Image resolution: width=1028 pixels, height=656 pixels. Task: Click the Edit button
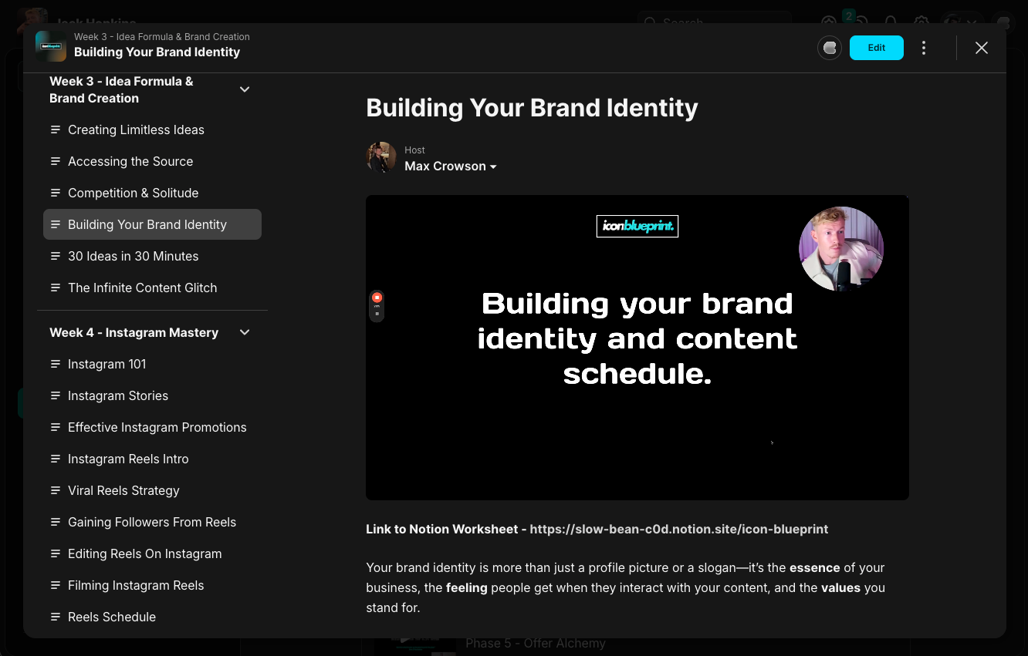(877, 48)
